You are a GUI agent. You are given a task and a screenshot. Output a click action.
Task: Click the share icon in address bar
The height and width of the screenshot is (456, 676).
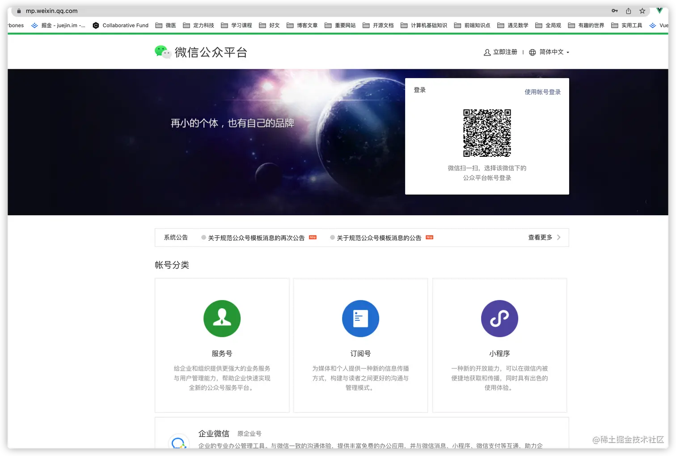(x=628, y=11)
